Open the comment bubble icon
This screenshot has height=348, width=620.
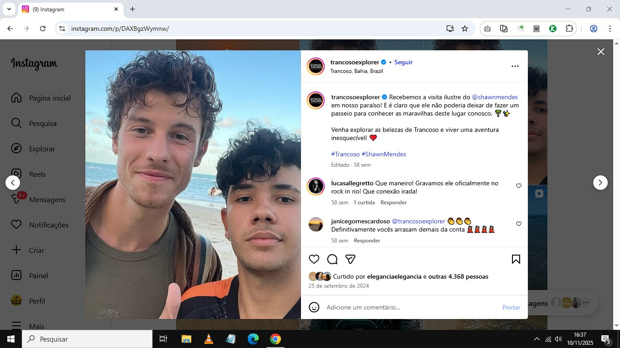332,259
